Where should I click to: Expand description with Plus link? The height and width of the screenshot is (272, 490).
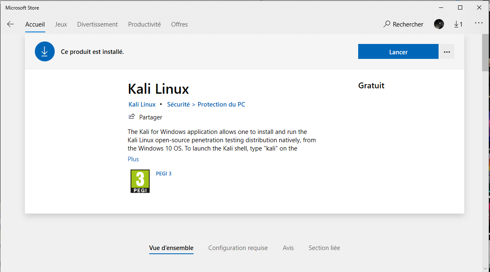pos(133,159)
